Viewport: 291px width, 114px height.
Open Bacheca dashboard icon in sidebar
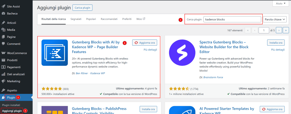click(3, 13)
